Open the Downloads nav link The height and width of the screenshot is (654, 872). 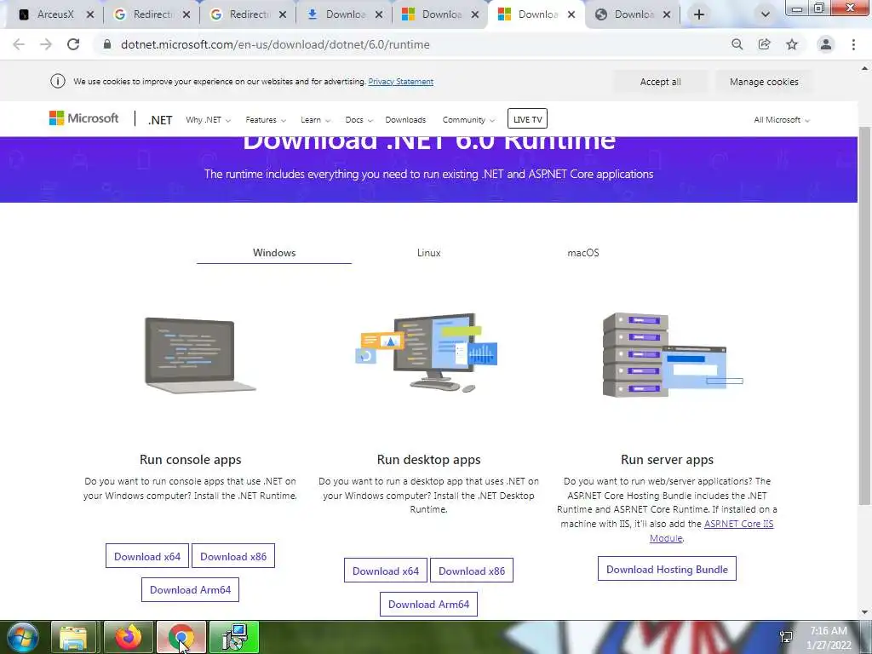pos(405,119)
